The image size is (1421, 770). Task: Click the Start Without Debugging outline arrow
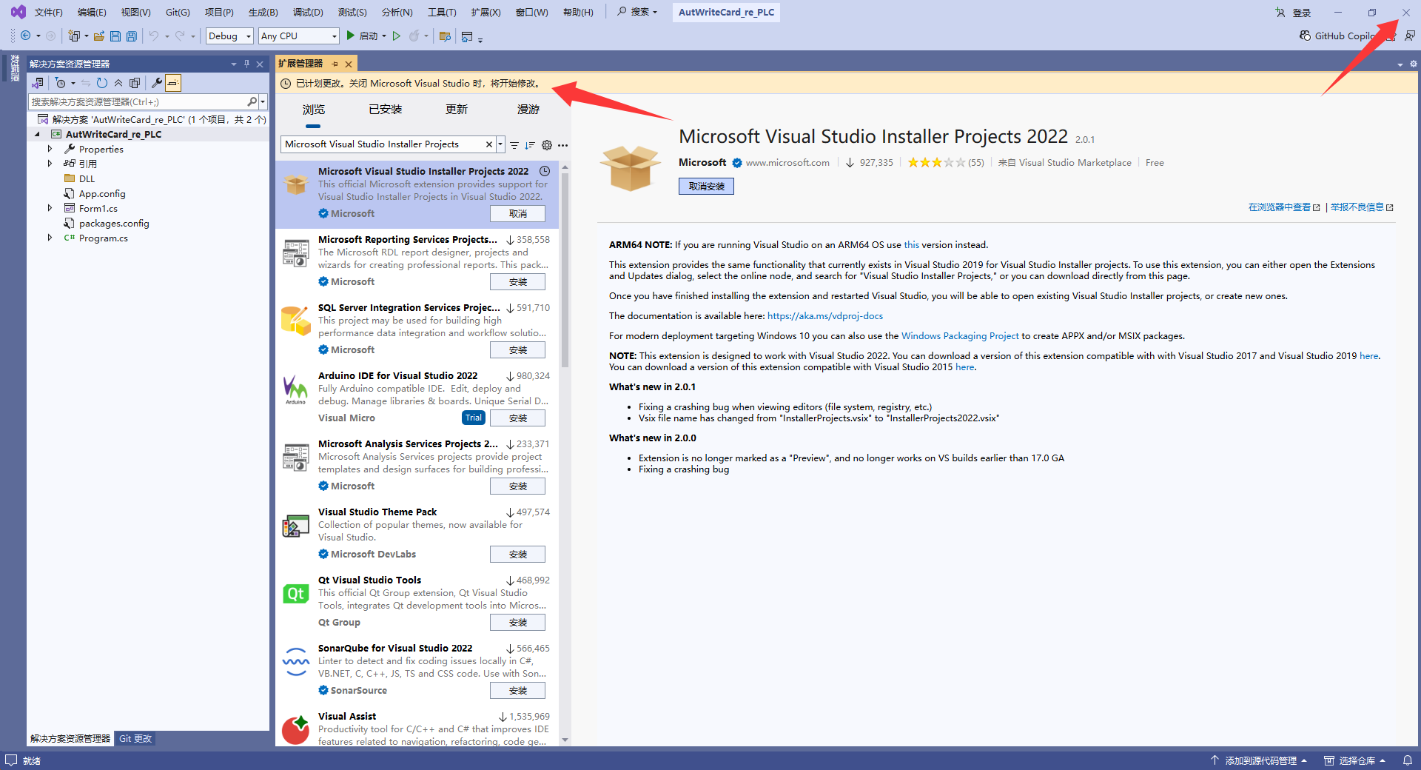pyautogui.click(x=397, y=36)
